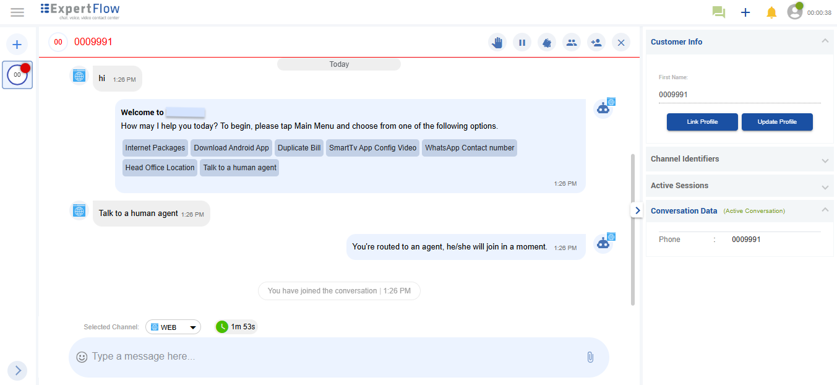Choose Talk to a human agent option
Image resolution: width=837 pixels, height=385 pixels.
tap(239, 167)
